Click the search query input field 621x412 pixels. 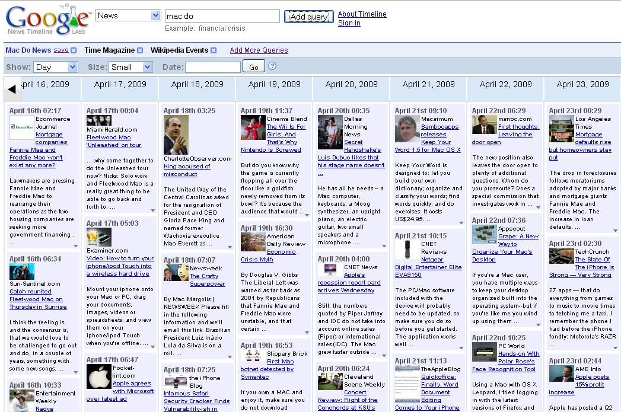[222, 16]
